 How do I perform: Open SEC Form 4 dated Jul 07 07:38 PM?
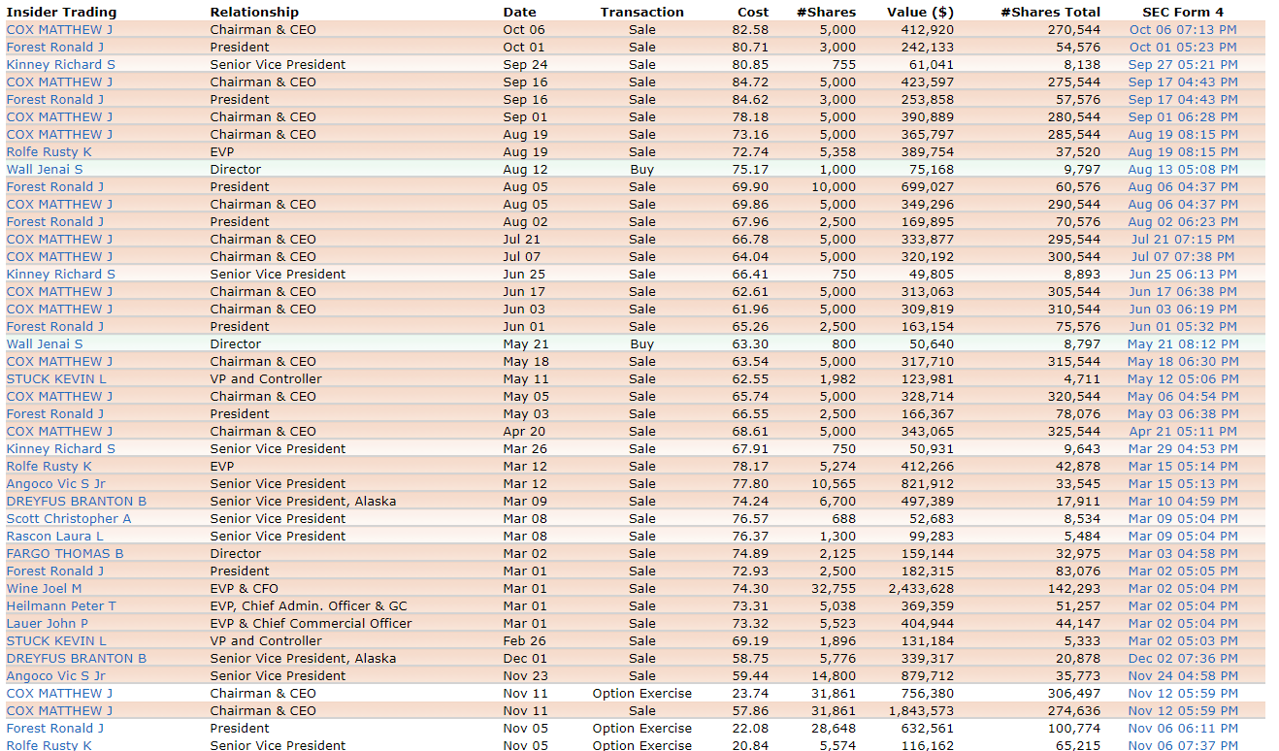(1182, 257)
